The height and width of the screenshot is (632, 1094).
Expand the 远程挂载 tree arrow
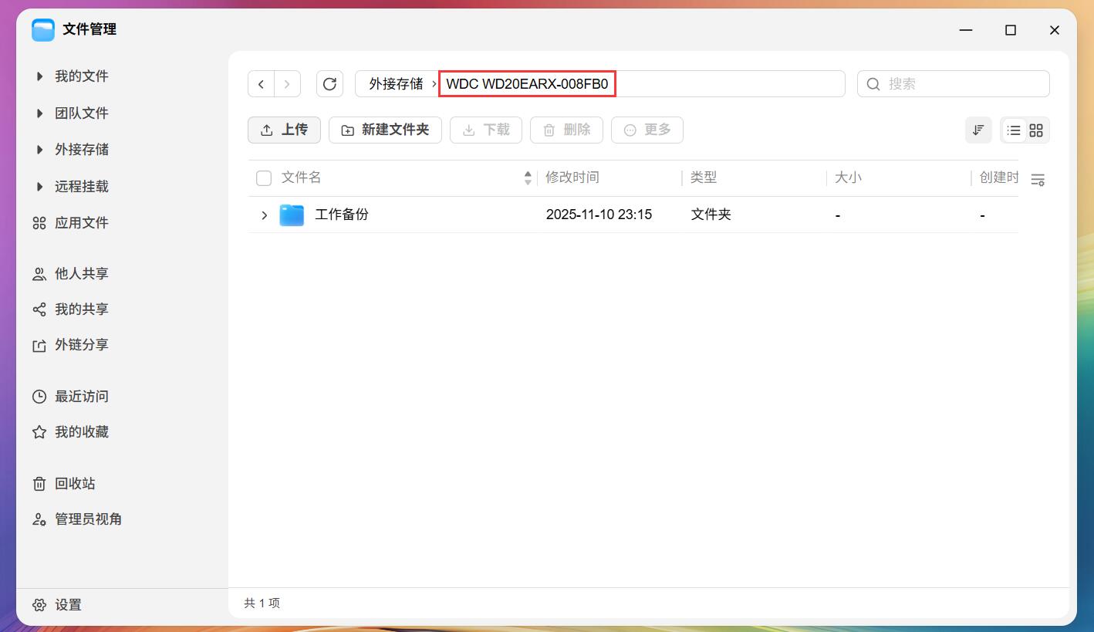39,187
